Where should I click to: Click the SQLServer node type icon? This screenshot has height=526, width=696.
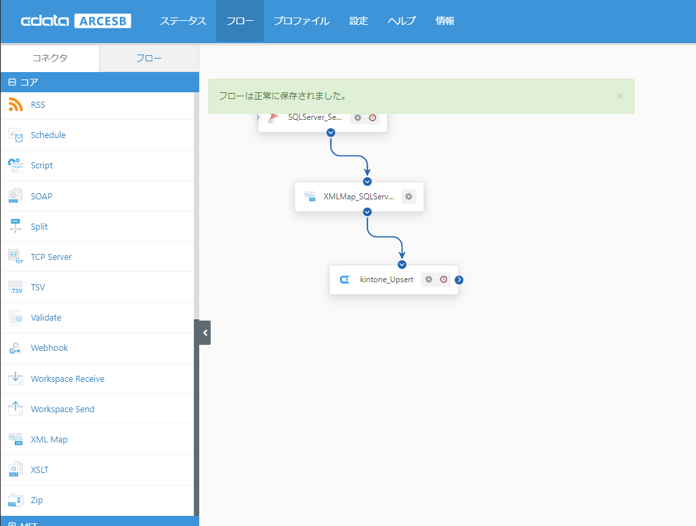tap(273, 118)
